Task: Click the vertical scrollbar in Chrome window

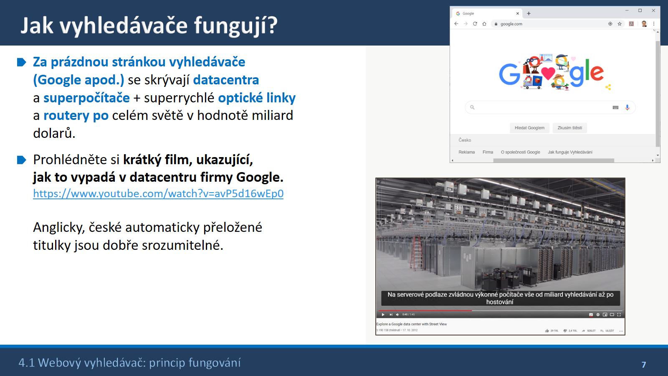Action: click(658, 94)
